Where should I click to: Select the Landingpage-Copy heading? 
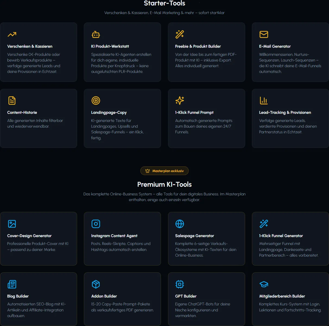[x=109, y=112]
